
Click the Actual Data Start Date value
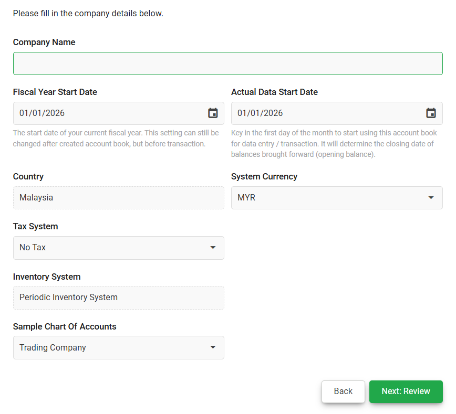coord(260,113)
